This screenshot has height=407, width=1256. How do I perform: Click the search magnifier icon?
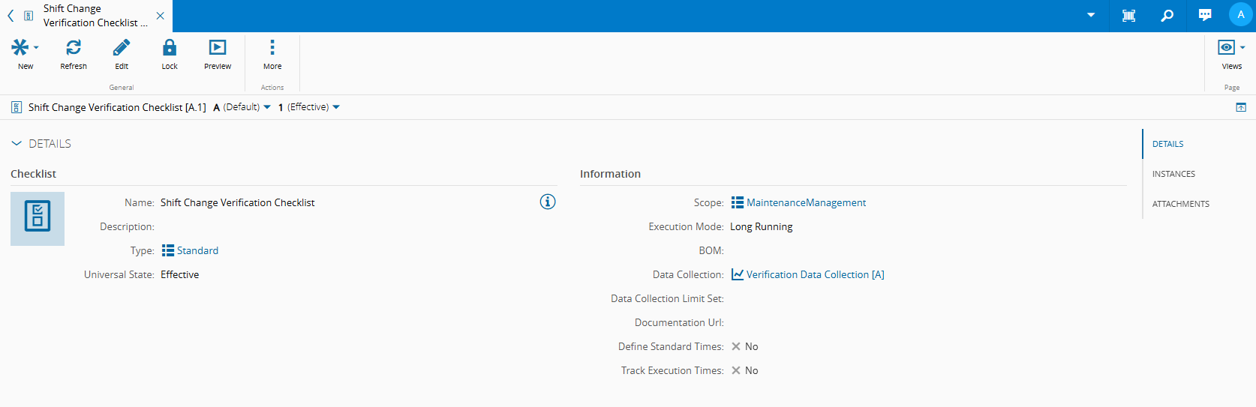point(1167,16)
